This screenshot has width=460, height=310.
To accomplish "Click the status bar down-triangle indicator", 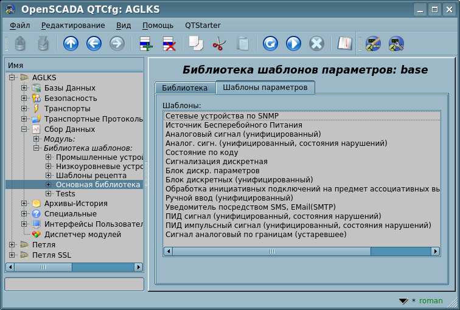I will 403,301.
